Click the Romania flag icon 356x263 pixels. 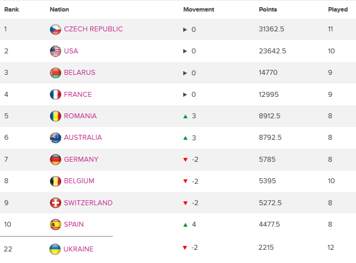tap(55, 116)
